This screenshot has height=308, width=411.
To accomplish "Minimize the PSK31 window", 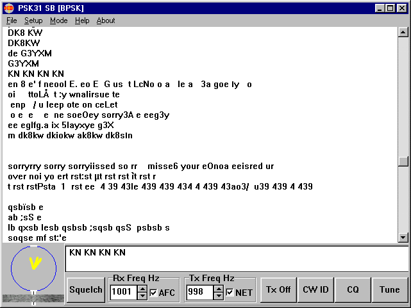I will click(x=380, y=8).
